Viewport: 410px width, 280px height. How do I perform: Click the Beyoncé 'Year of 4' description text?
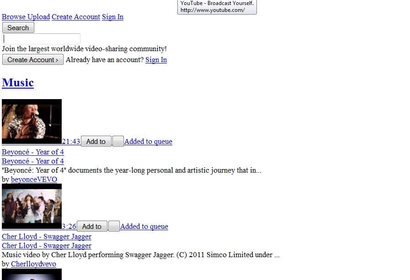pyautogui.click(x=132, y=170)
